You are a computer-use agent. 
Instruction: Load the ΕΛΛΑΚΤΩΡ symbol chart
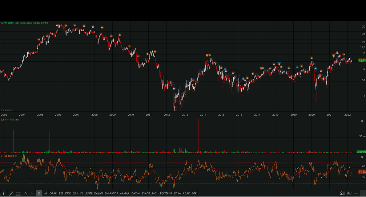point(111,193)
